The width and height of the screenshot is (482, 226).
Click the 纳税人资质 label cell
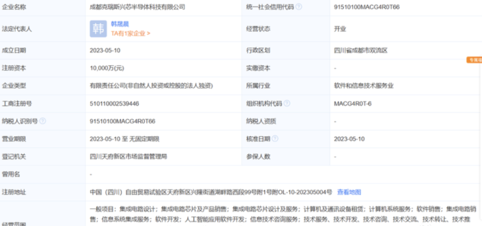(285, 122)
